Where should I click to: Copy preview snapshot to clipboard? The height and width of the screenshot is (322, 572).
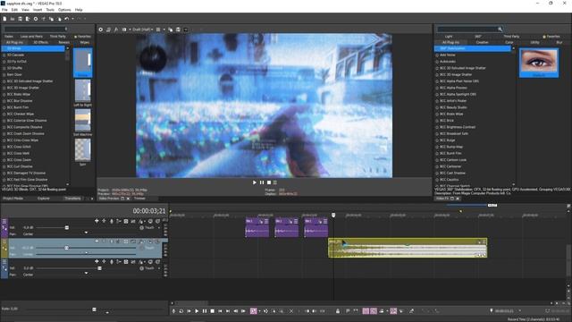coord(171,30)
